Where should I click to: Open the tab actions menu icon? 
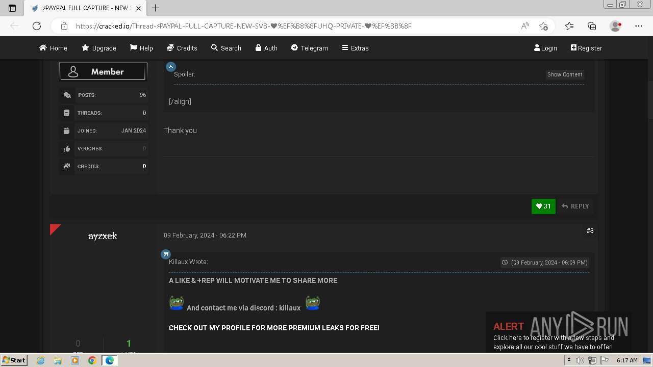click(12, 8)
